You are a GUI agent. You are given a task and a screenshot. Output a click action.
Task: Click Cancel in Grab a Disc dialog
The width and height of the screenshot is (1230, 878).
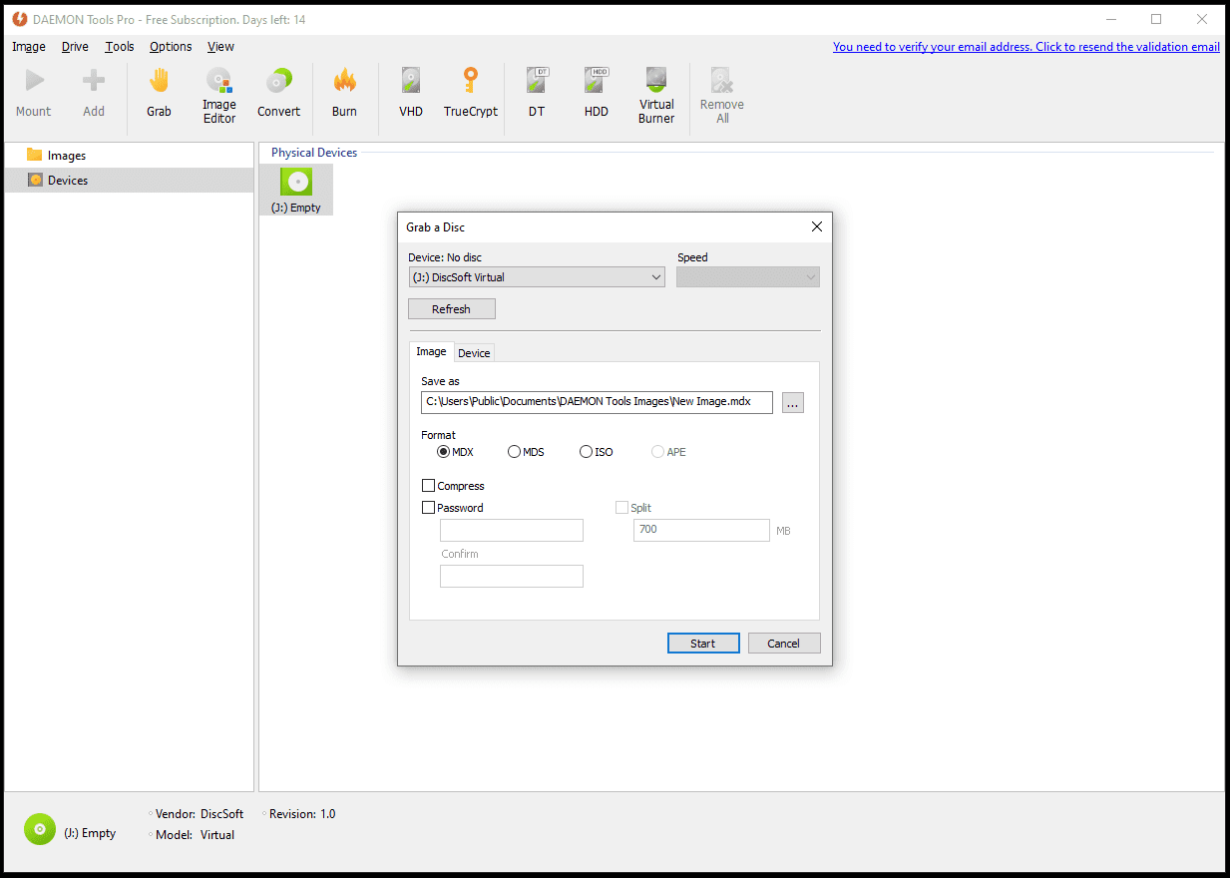pyautogui.click(x=784, y=644)
